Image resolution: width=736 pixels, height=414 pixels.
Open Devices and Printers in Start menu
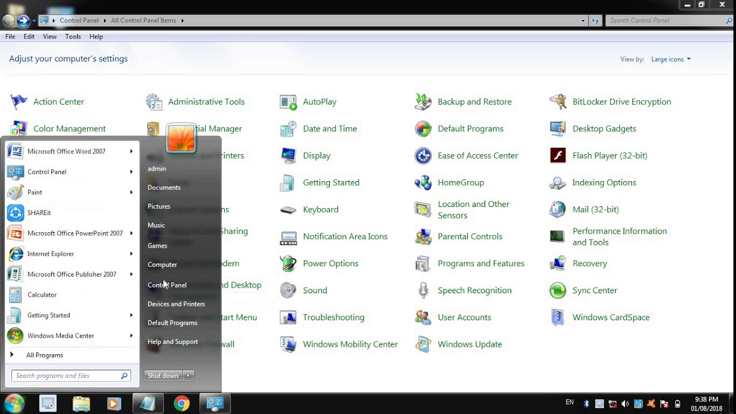176,304
